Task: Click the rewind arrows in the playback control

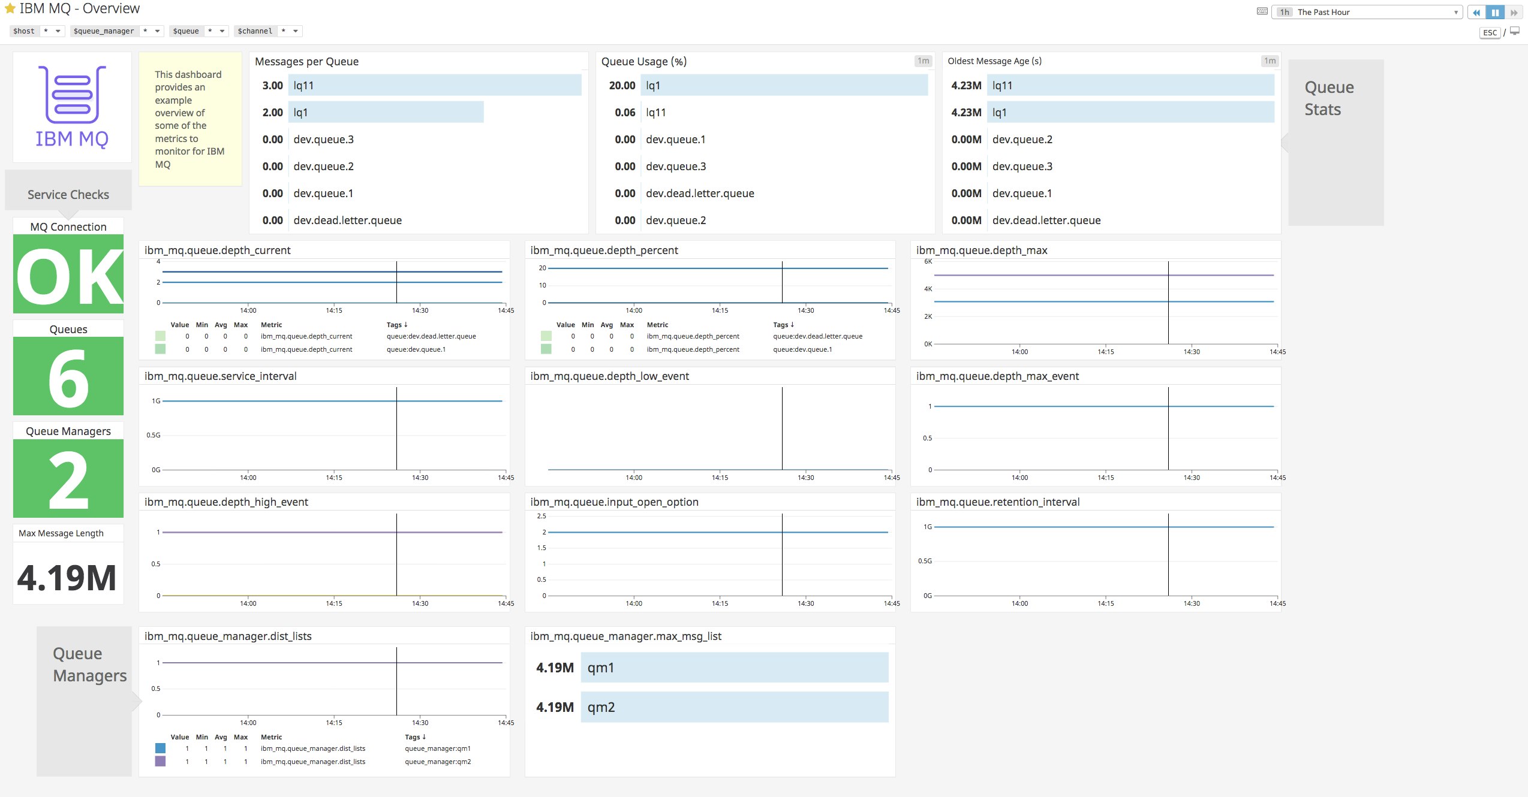Action: (x=1476, y=13)
